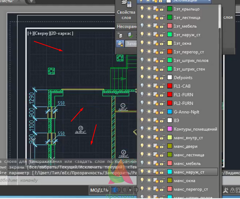Toggle манс_перегор_ст layer light bulb
This screenshot has width=240, height=199.
(142, 189)
